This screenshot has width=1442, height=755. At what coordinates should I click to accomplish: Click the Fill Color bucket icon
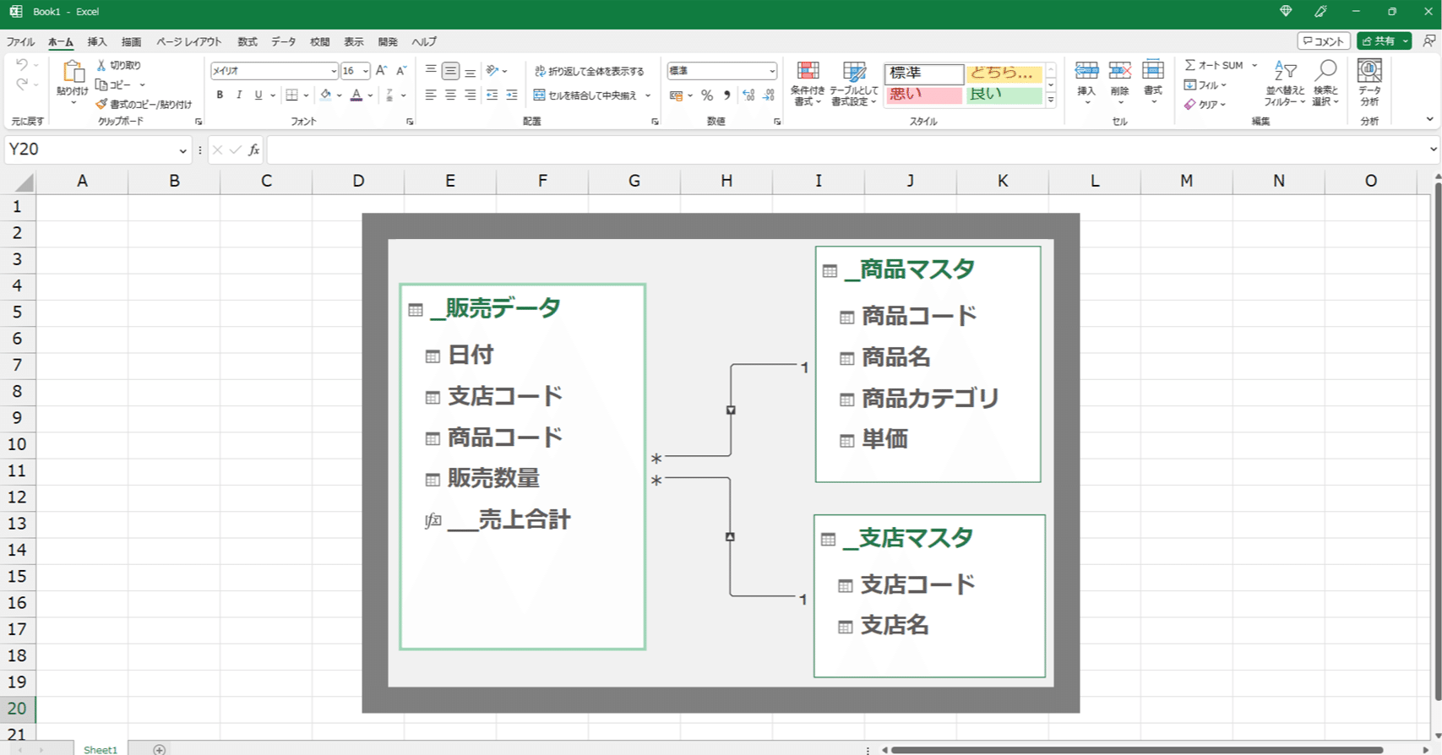(325, 95)
